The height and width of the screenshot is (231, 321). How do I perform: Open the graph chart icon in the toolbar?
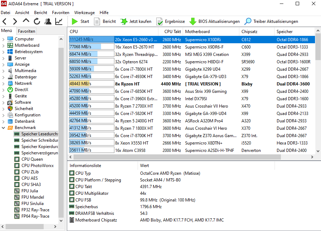pyautogui.click(x=59, y=21)
